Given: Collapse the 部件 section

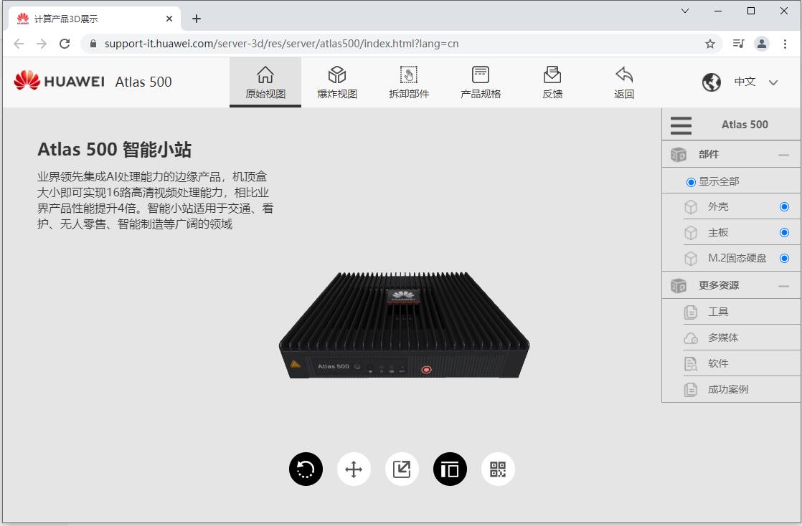Looking at the screenshot, I should pos(783,154).
